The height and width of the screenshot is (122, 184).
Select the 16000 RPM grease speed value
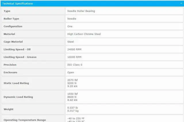[x=74, y=57]
